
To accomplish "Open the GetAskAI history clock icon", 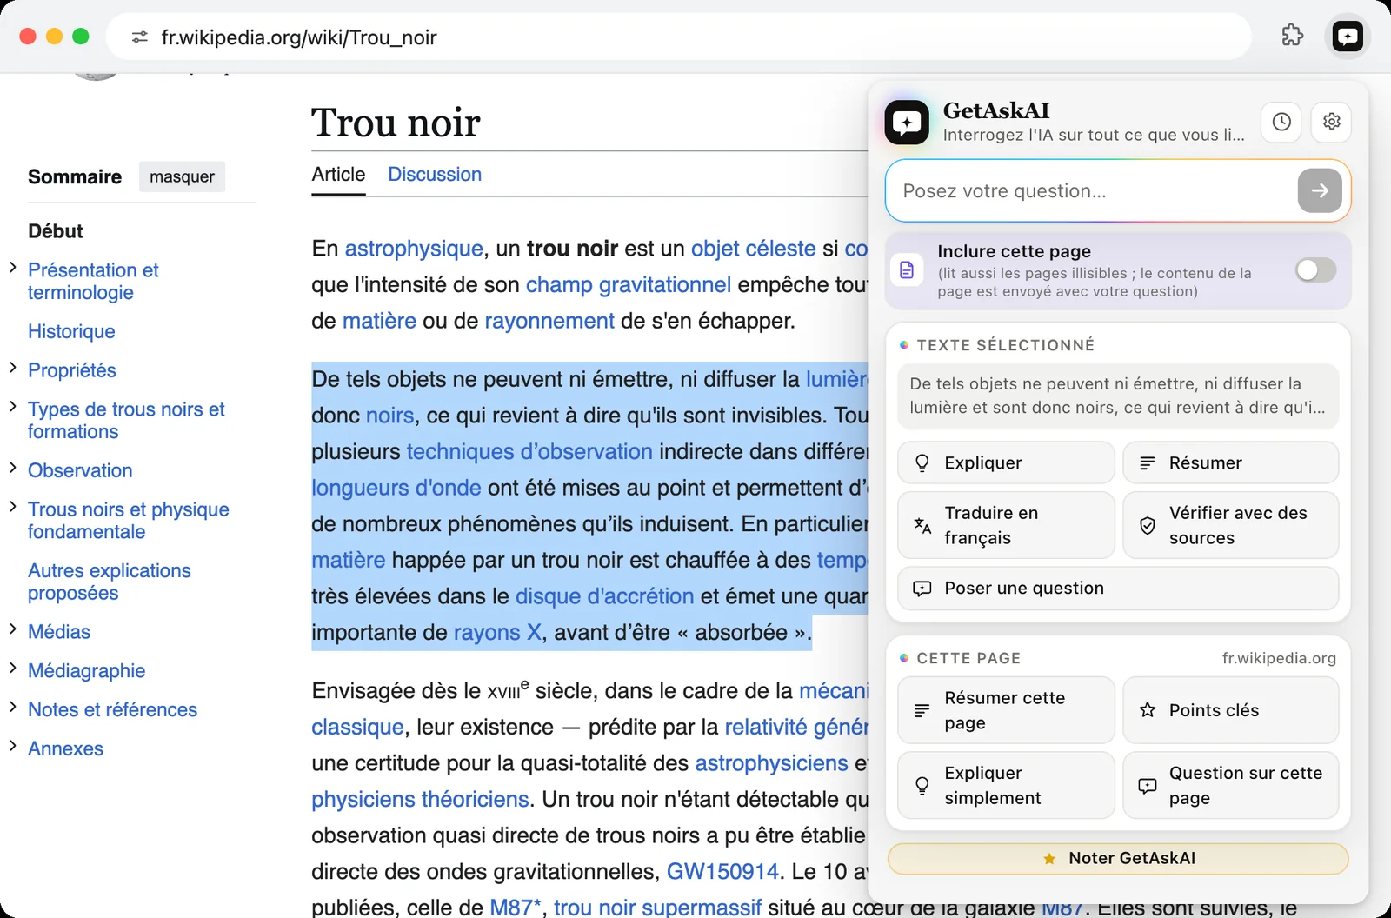I will pos(1281,122).
